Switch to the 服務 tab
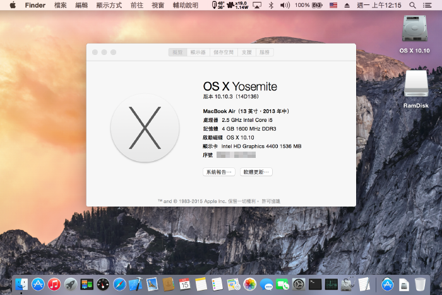 (265, 52)
